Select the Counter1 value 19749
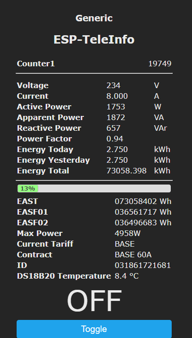Screen dimensions: 192x338 pos(160,64)
